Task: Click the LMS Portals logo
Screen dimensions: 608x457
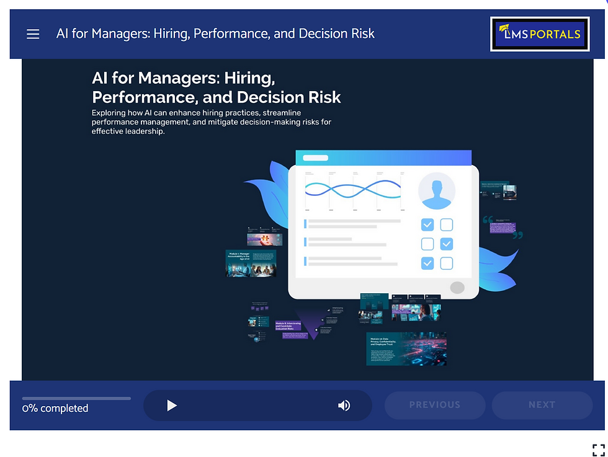Action: [539, 34]
